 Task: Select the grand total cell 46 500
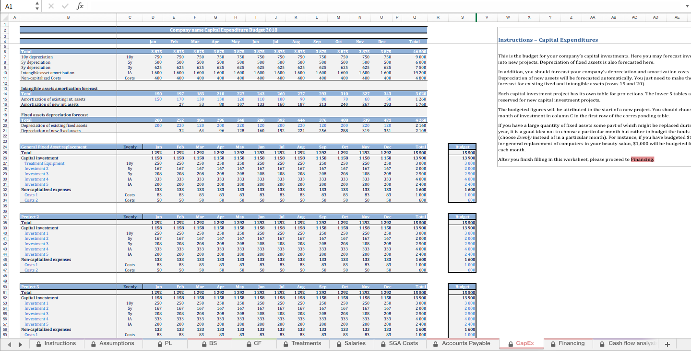tap(414, 52)
